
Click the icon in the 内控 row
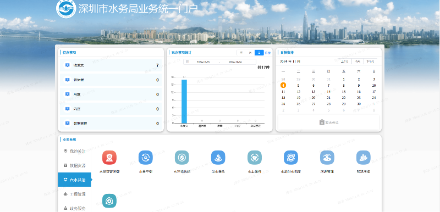(67, 109)
